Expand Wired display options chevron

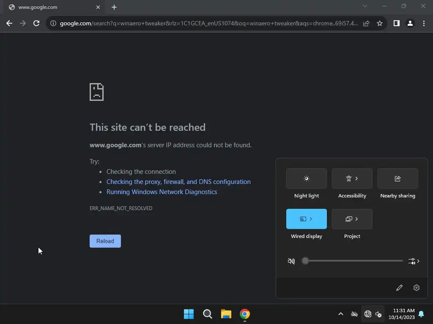tap(311, 219)
